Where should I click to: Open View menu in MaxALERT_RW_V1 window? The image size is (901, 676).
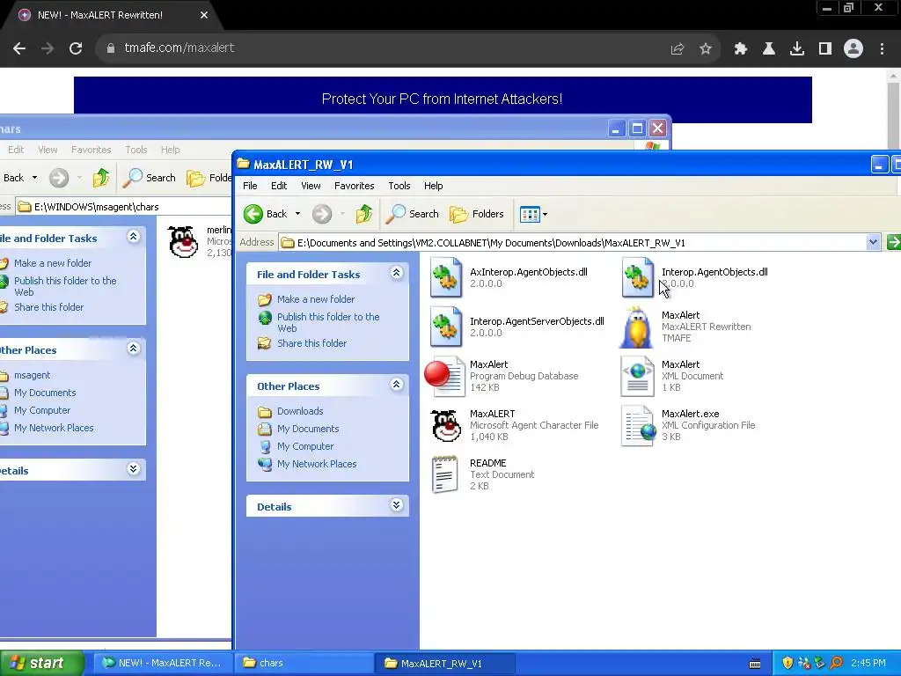point(311,186)
